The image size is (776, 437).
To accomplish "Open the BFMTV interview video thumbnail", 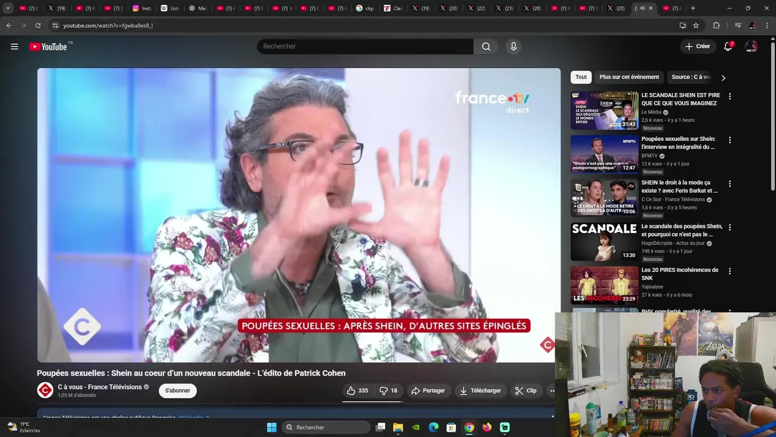I will point(604,154).
